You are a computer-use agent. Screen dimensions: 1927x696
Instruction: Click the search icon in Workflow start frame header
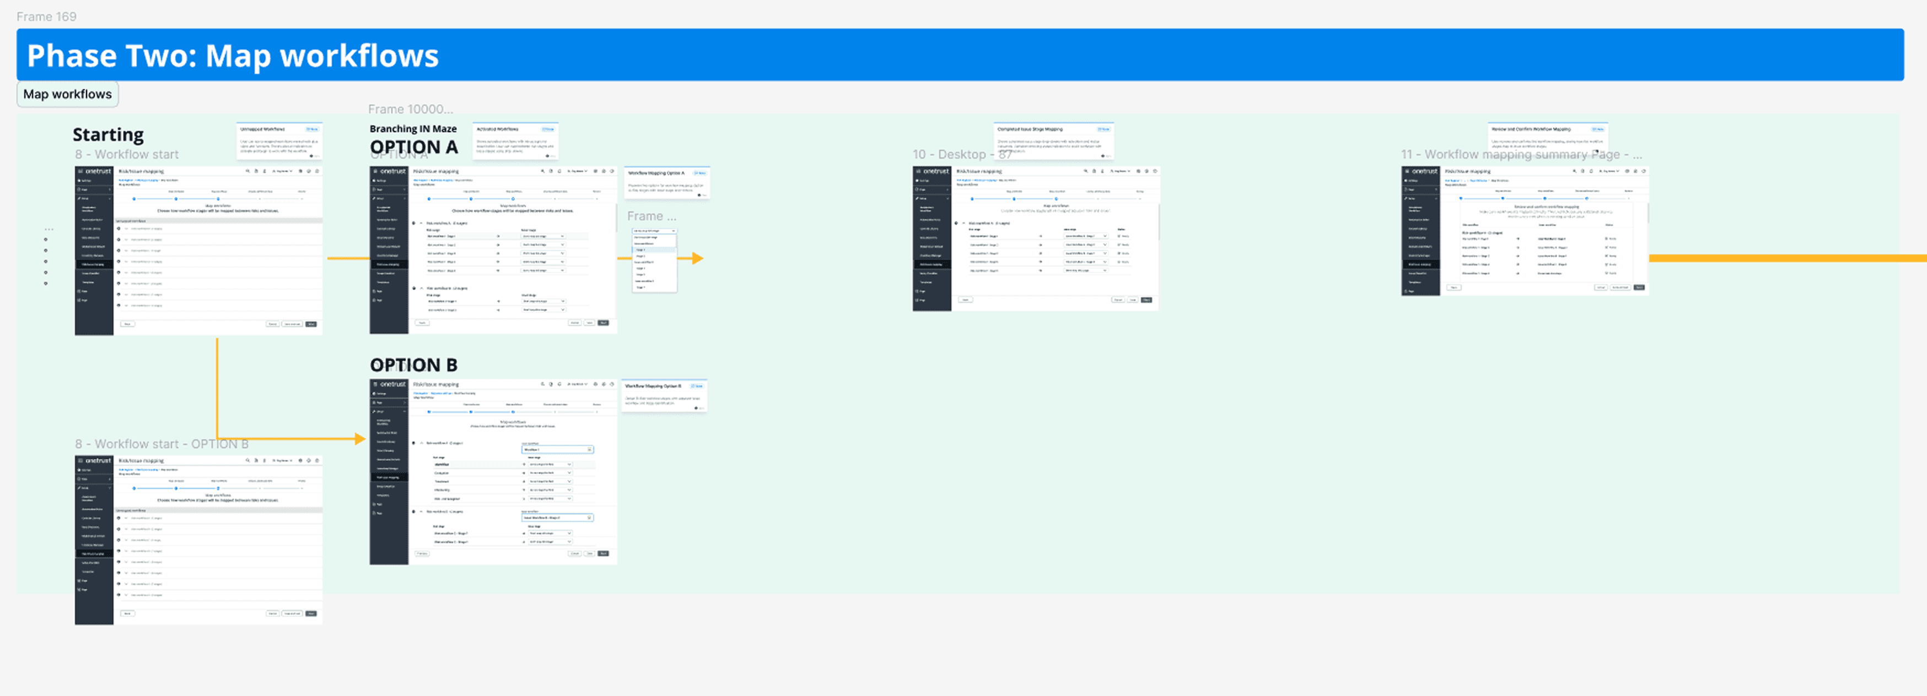[x=247, y=171]
